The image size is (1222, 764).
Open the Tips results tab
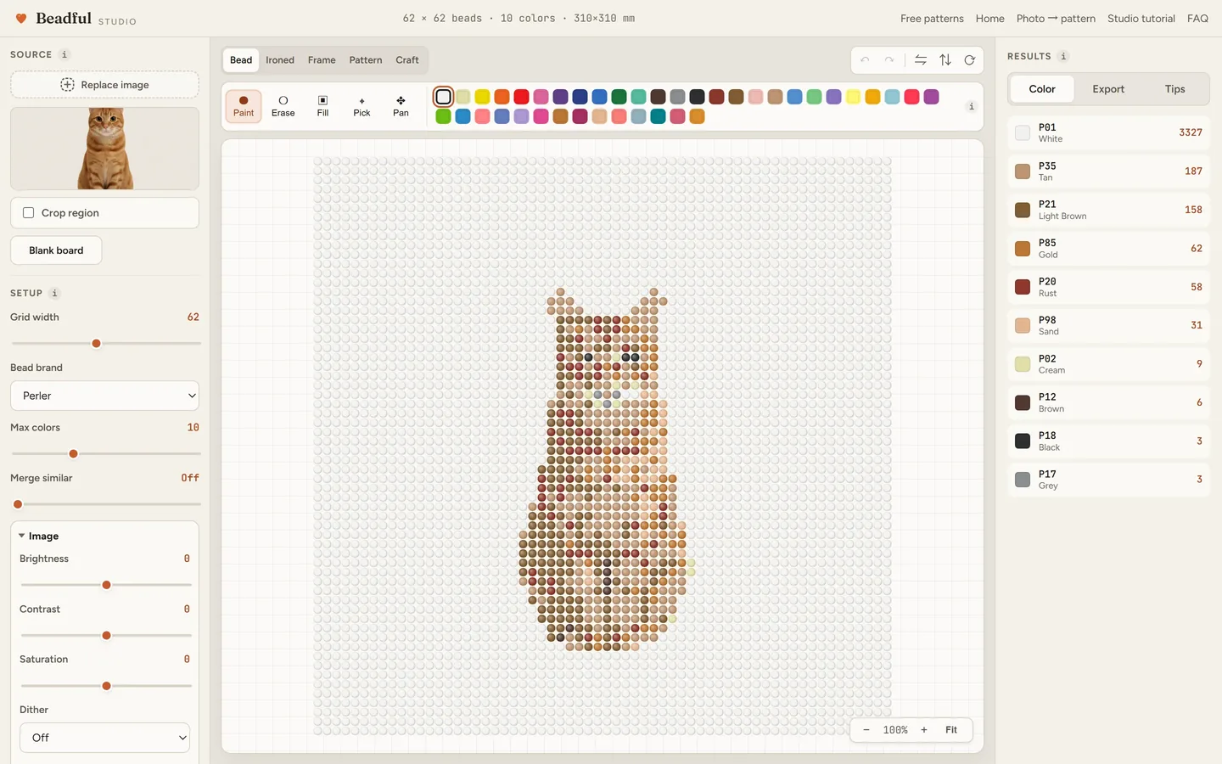(x=1174, y=89)
